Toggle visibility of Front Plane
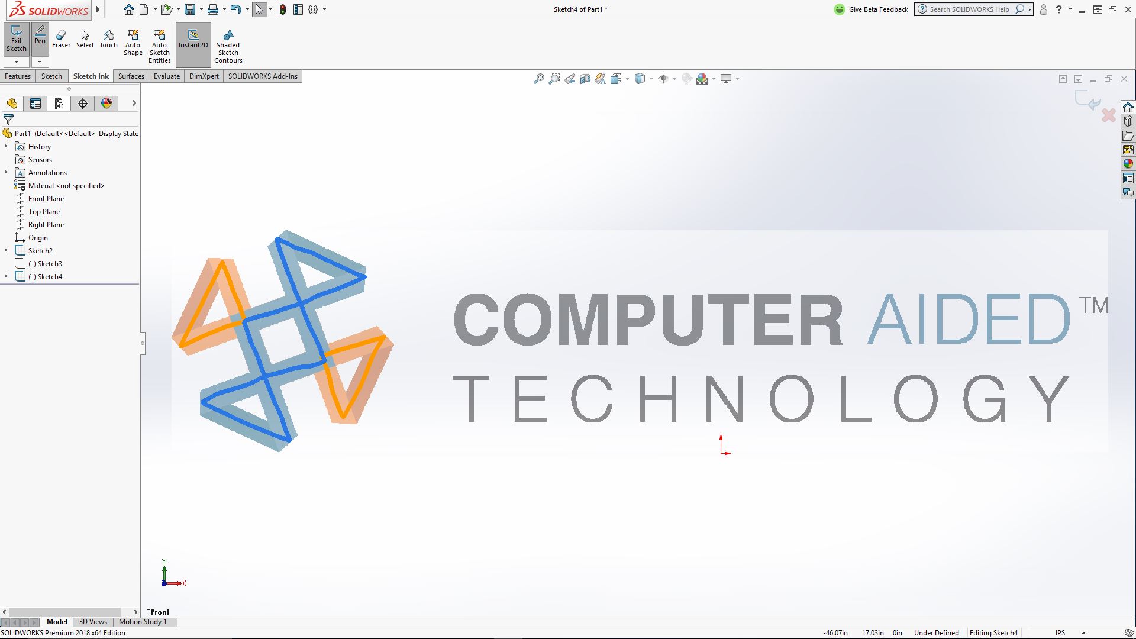Screen dimensions: 1136x639 (x=45, y=198)
